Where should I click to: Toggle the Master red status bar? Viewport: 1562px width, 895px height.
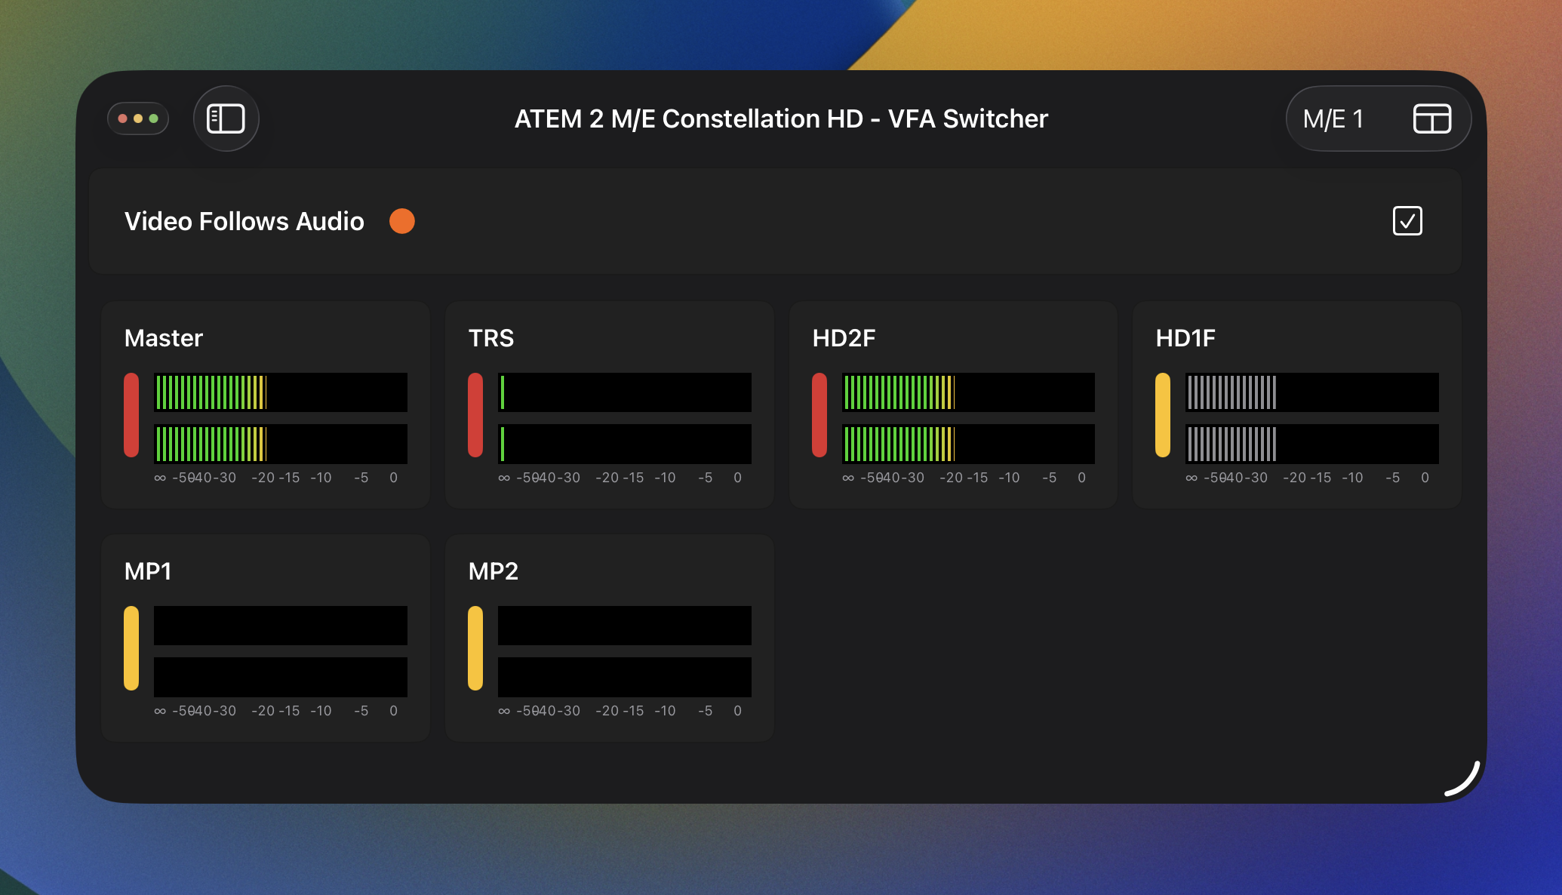pyautogui.click(x=131, y=415)
